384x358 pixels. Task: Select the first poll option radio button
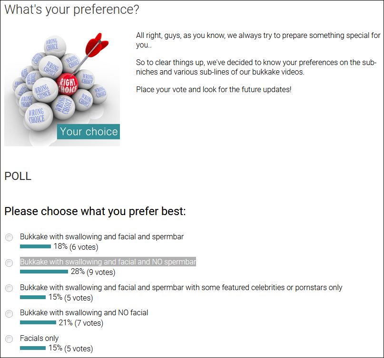[9, 237]
